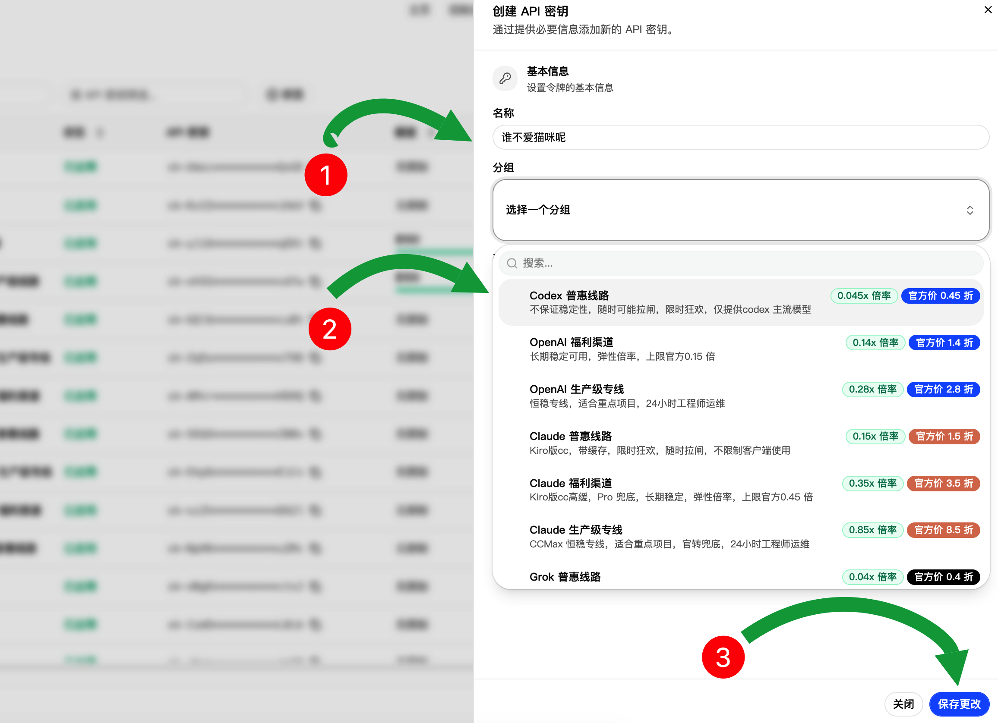Screen dimensions: 998x723
Task: Click the 官方价 0.4 折 badge
Action: tap(944, 577)
